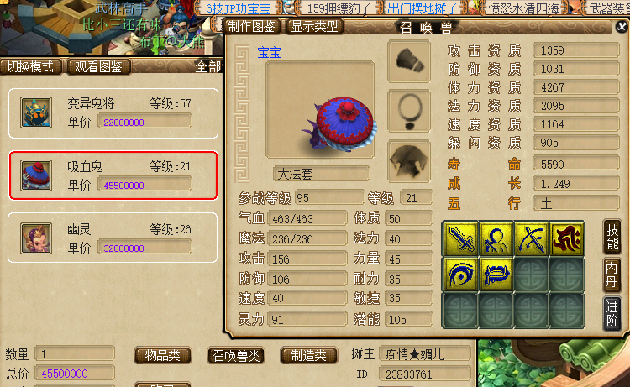Click the blue eye skill icon

click(x=460, y=275)
